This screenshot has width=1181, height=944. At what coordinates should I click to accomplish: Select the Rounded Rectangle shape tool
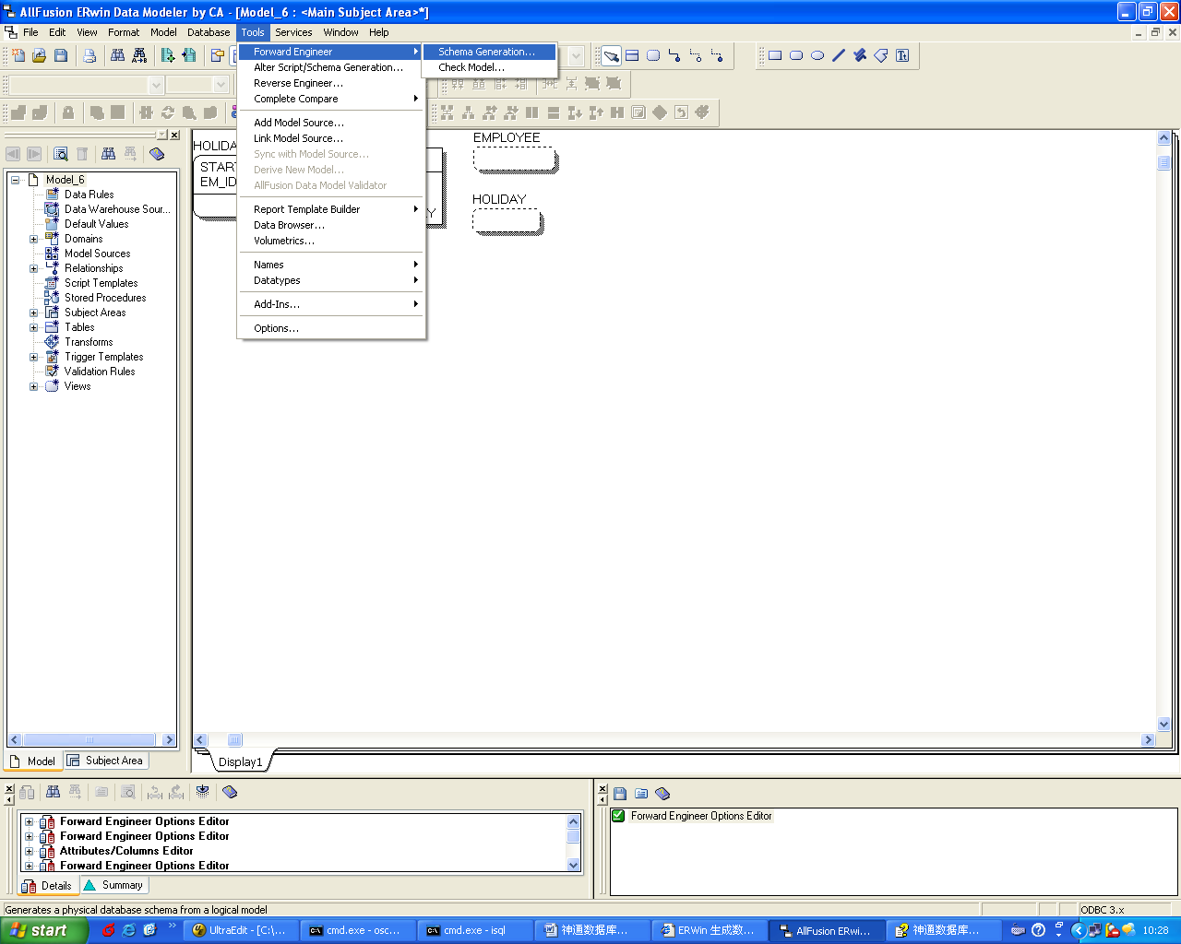click(x=796, y=56)
